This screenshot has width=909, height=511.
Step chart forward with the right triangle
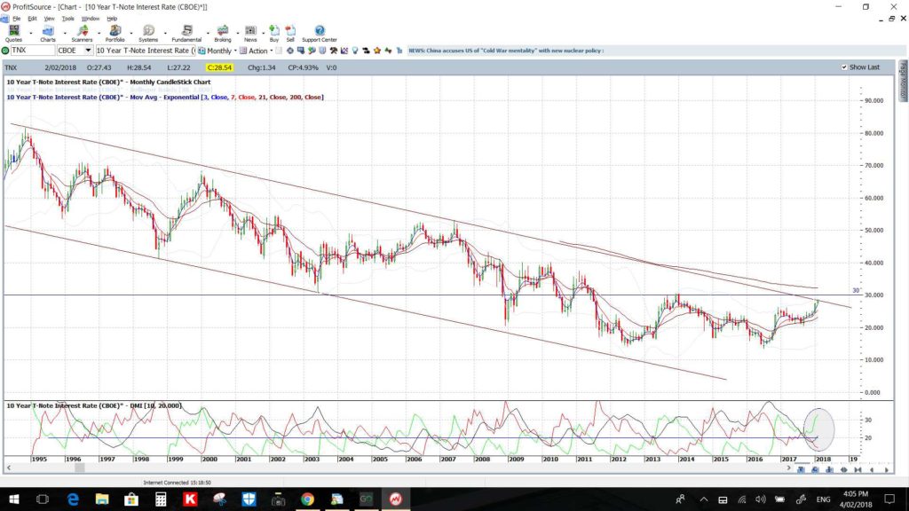(x=887, y=470)
